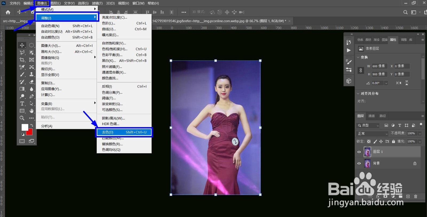Click the delete layer trash icon
Screen dimensions: 427x217
416,196
